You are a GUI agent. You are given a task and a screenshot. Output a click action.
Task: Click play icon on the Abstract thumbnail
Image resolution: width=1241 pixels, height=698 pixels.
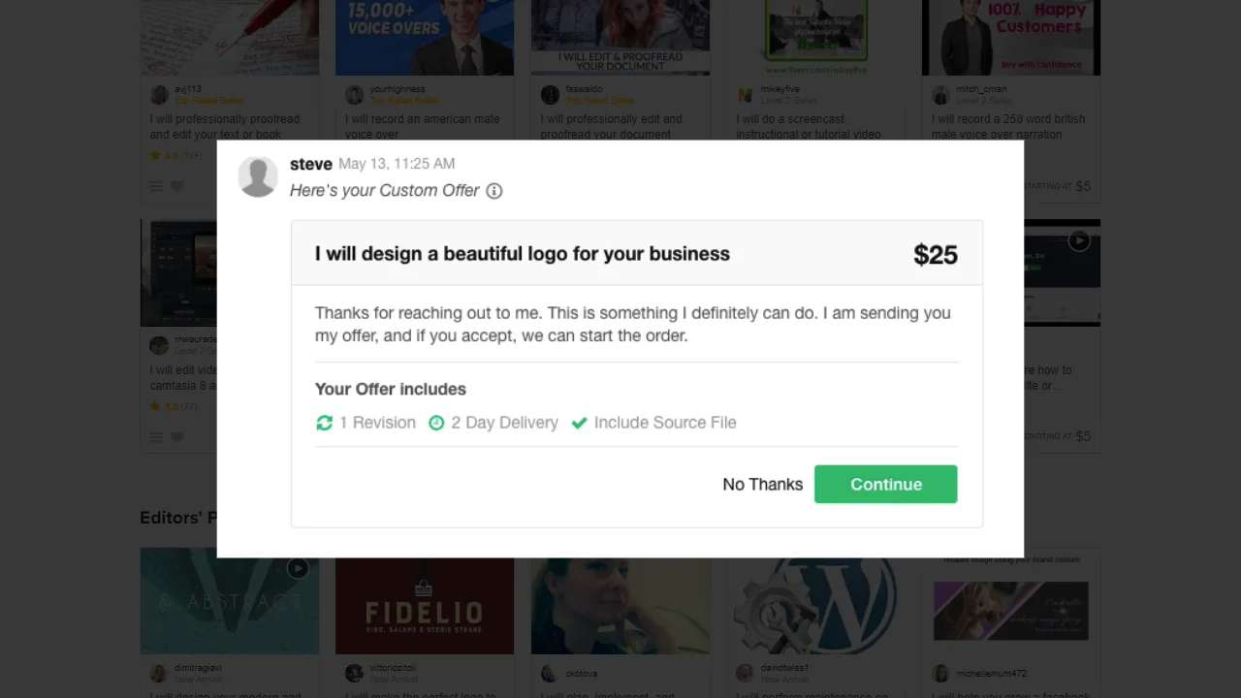[298, 568]
